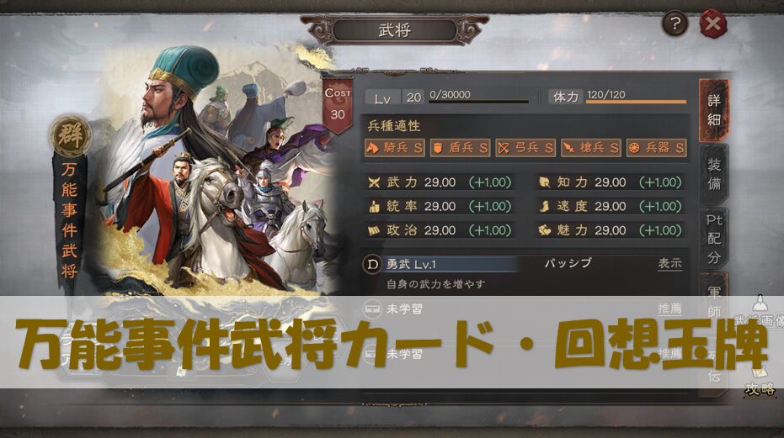The width and height of the screenshot is (784, 438).
Task: Switch to the 装備 side tab
Action: point(714,174)
